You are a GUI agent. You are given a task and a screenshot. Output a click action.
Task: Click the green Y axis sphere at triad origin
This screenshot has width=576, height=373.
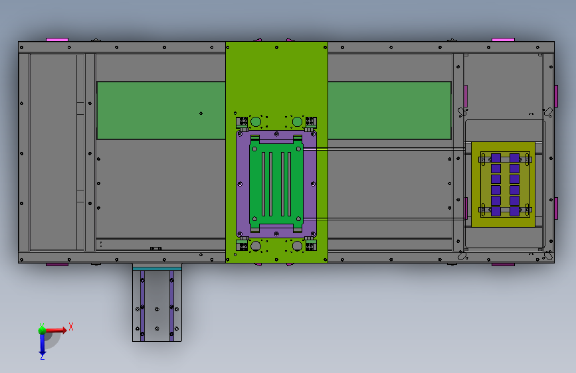(42, 331)
